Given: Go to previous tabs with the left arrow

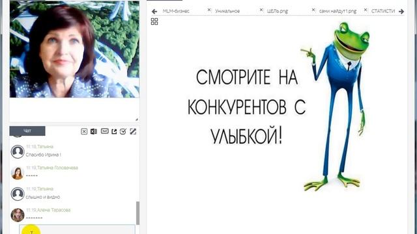Looking at the screenshot, I should pyautogui.click(x=154, y=12).
